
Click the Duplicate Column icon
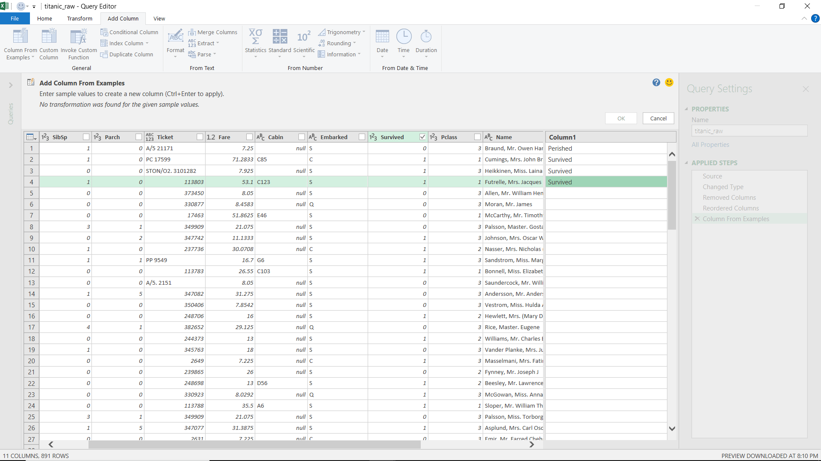tap(104, 54)
